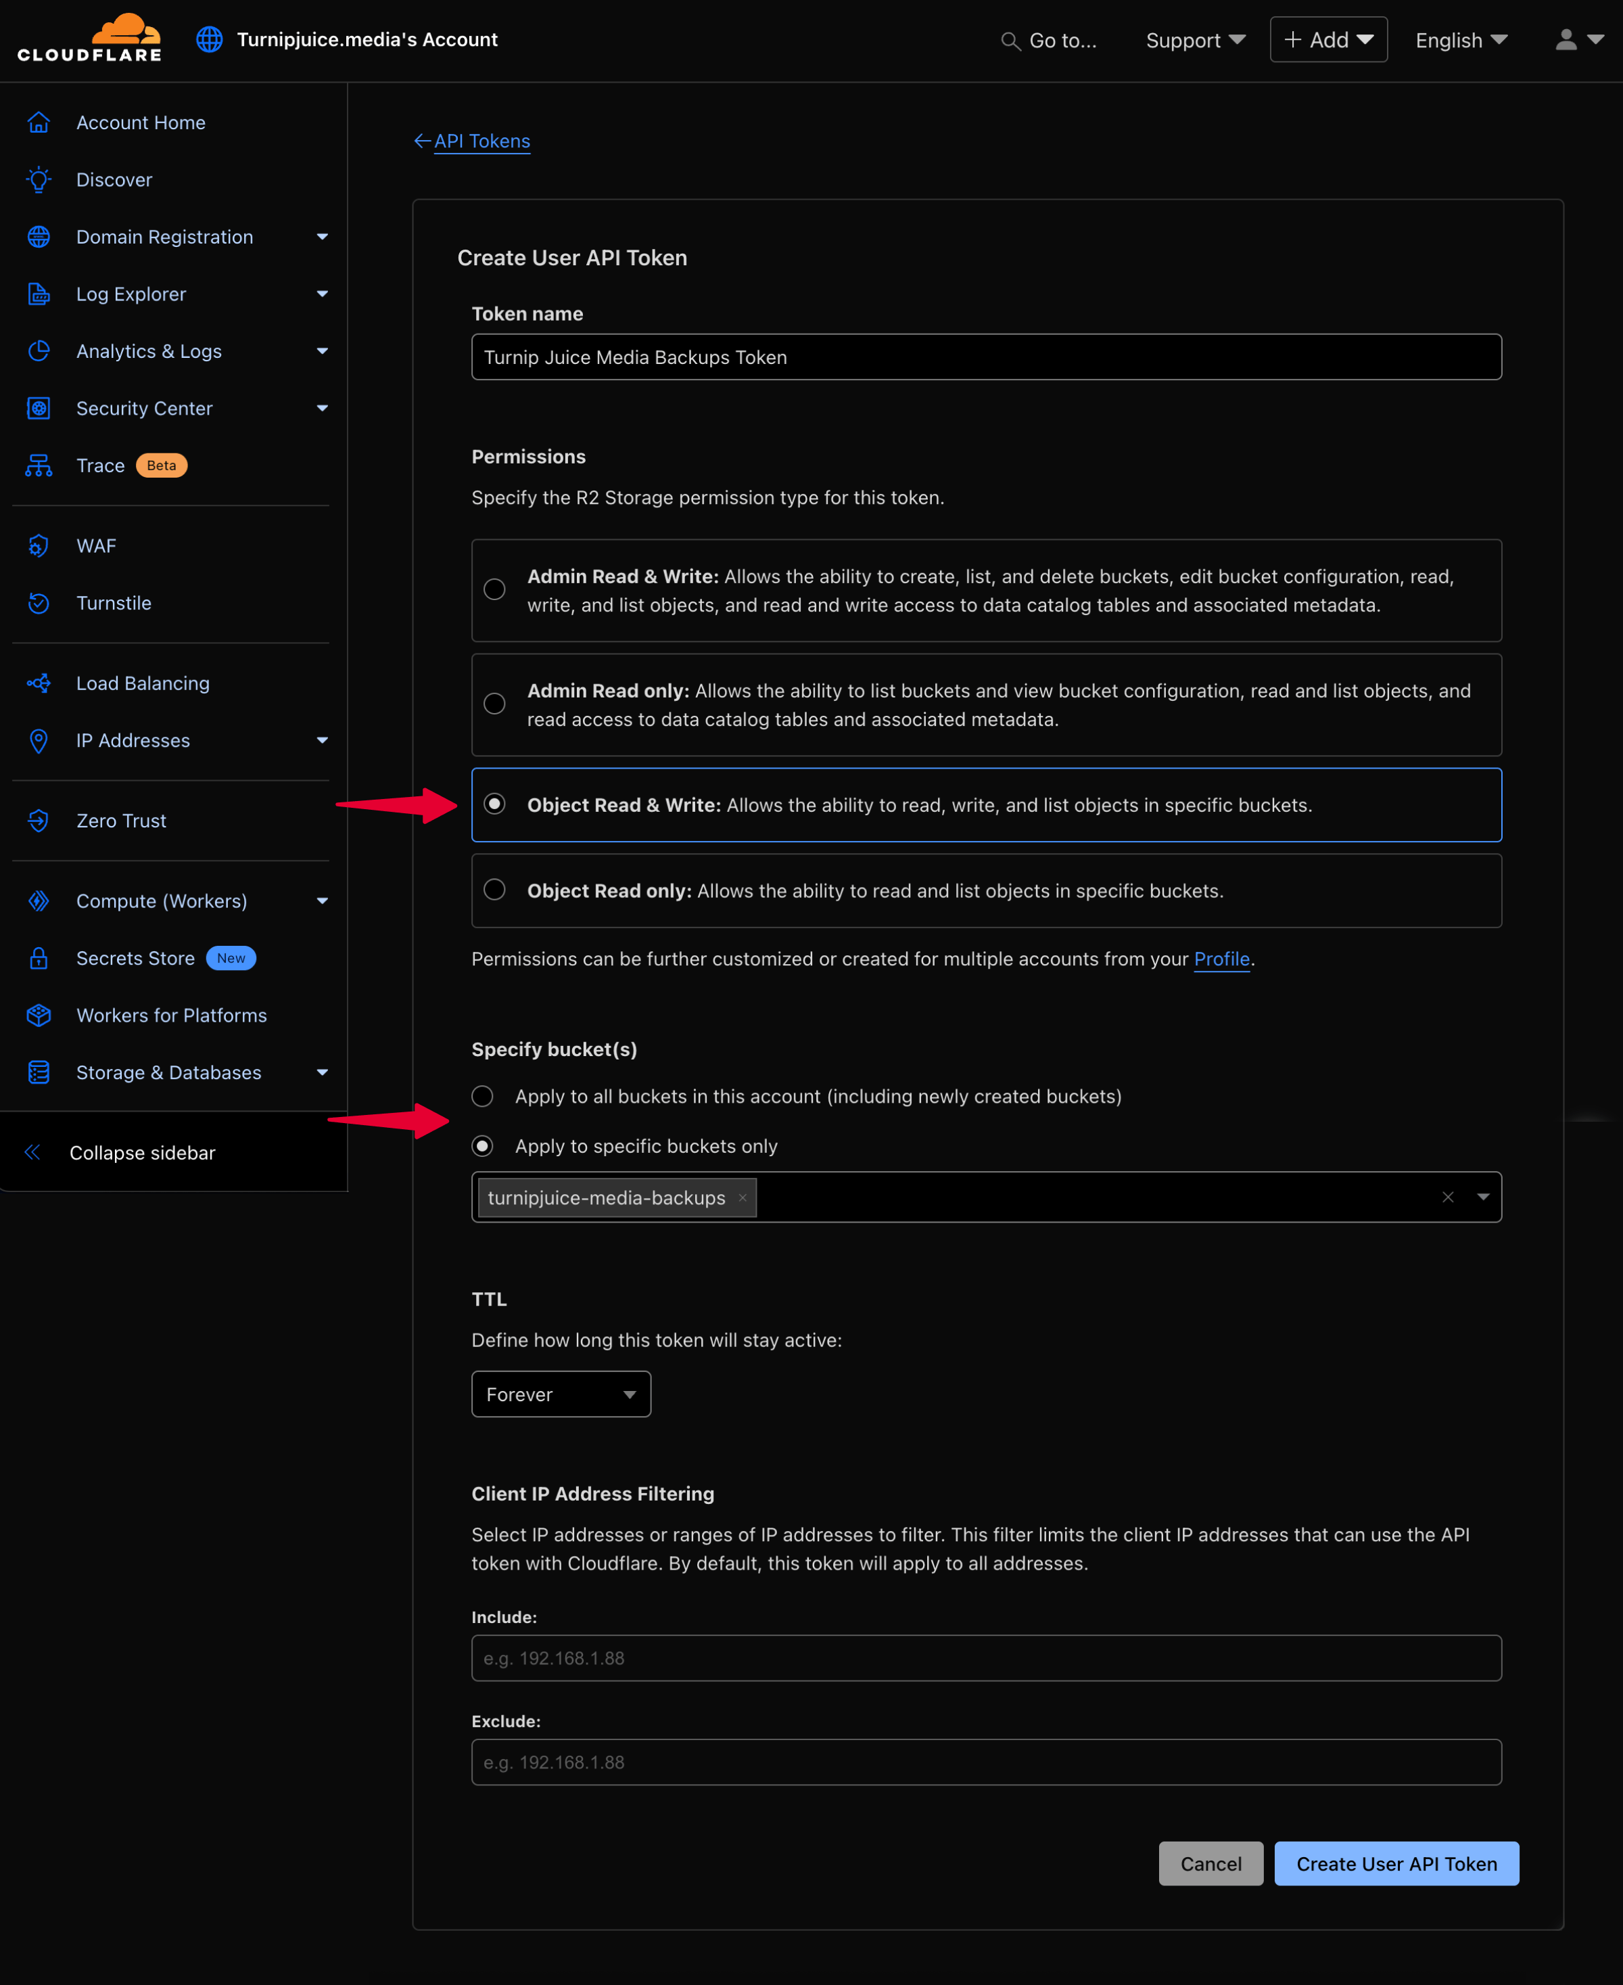The width and height of the screenshot is (1623, 1985).
Task: Choose Apply to all buckets in this account
Action: [482, 1095]
